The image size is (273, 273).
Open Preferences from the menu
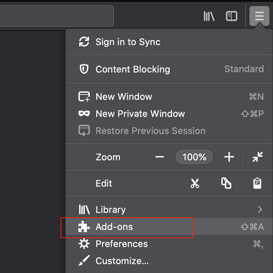(122, 244)
